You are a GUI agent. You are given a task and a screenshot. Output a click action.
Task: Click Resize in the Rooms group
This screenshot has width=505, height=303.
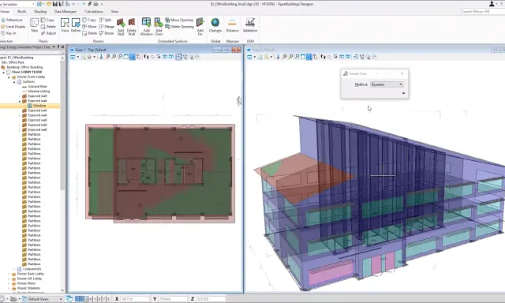click(107, 33)
